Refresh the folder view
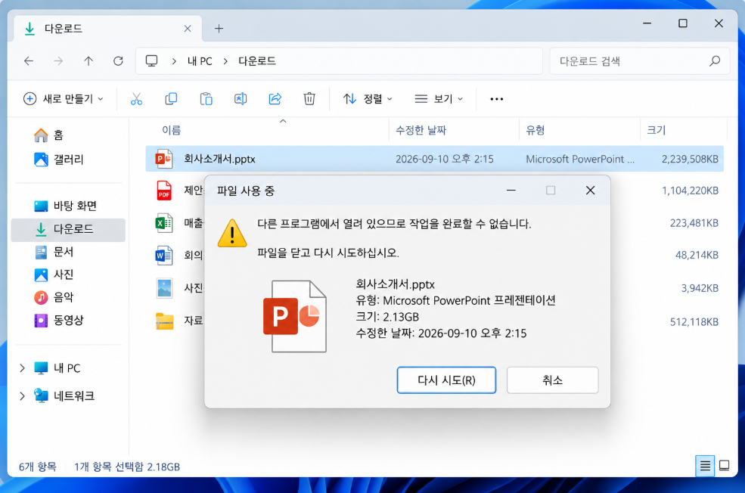 point(118,60)
